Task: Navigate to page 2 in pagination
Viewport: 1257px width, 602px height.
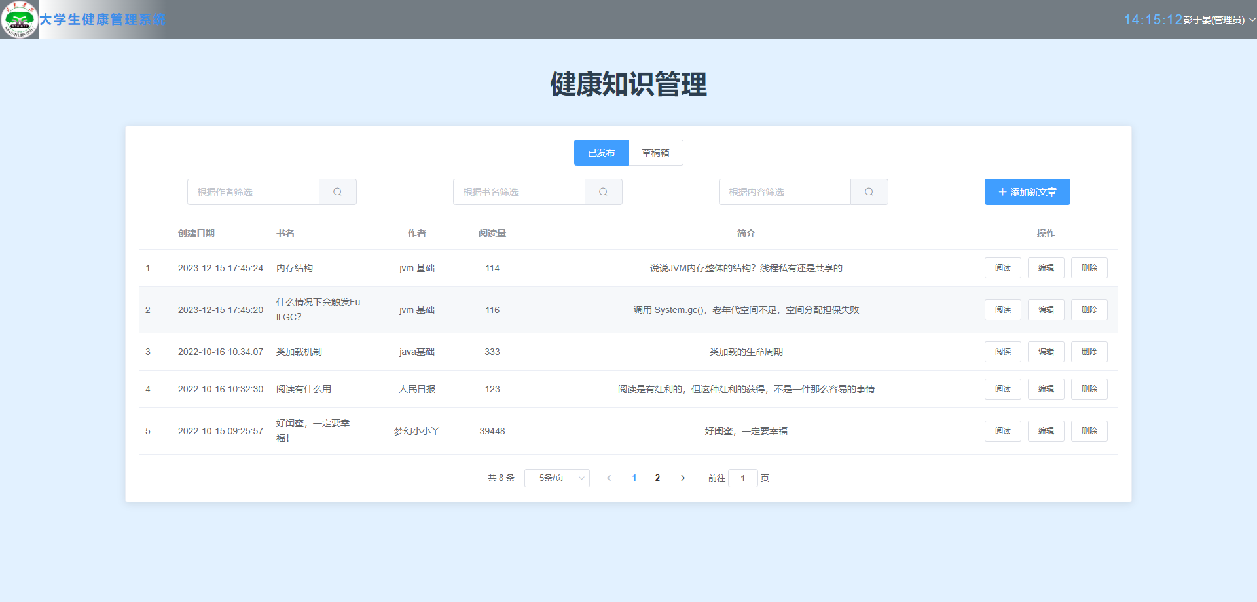Action: coord(658,478)
